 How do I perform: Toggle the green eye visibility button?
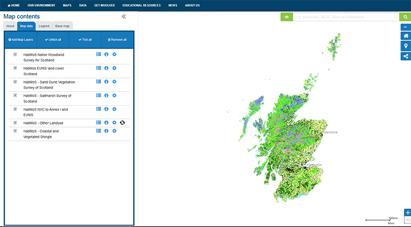coord(286,17)
